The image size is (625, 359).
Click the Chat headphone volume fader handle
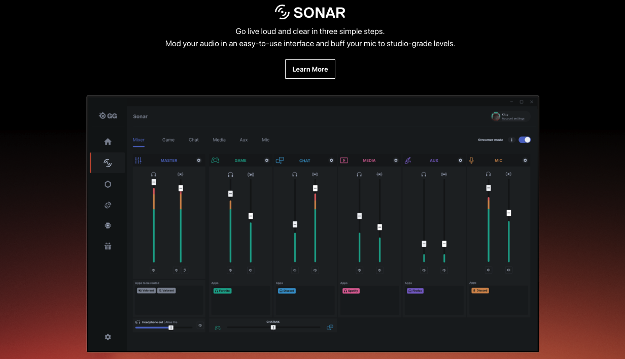pyautogui.click(x=295, y=224)
